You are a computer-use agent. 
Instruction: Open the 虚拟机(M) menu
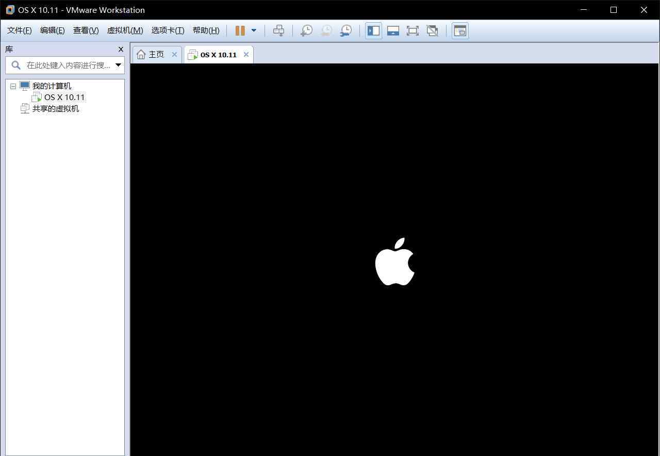click(125, 30)
